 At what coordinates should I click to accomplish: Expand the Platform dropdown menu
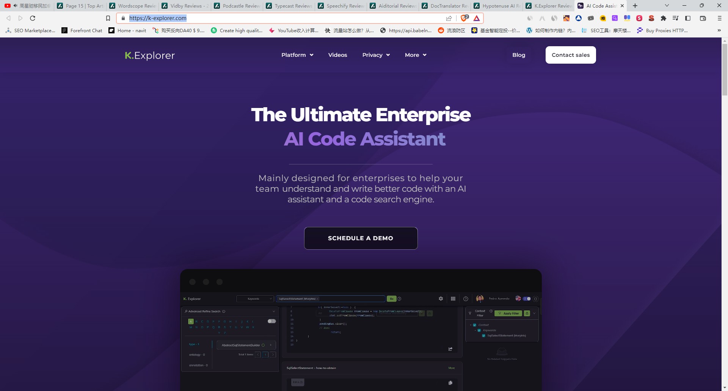(x=297, y=55)
